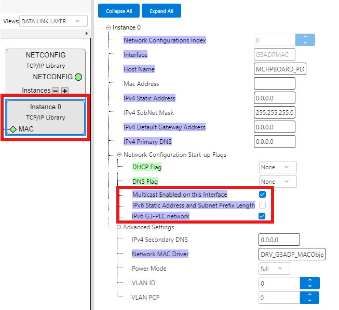Viewport: 339px width, 310px height.
Task: Click the green NETCONFIG circle connector
Action: pyautogui.click(x=78, y=77)
